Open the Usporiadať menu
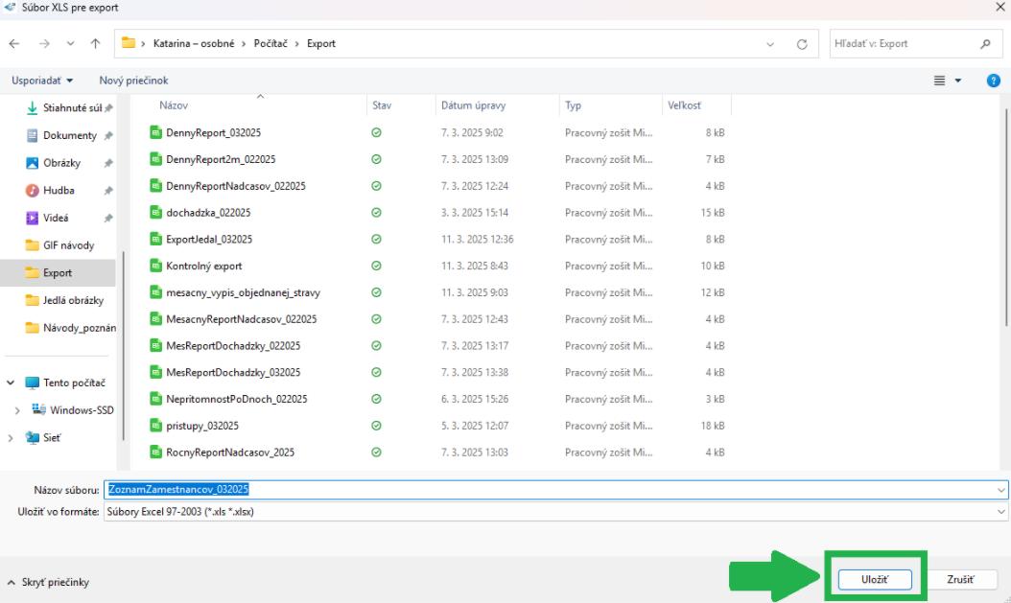 click(43, 81)
